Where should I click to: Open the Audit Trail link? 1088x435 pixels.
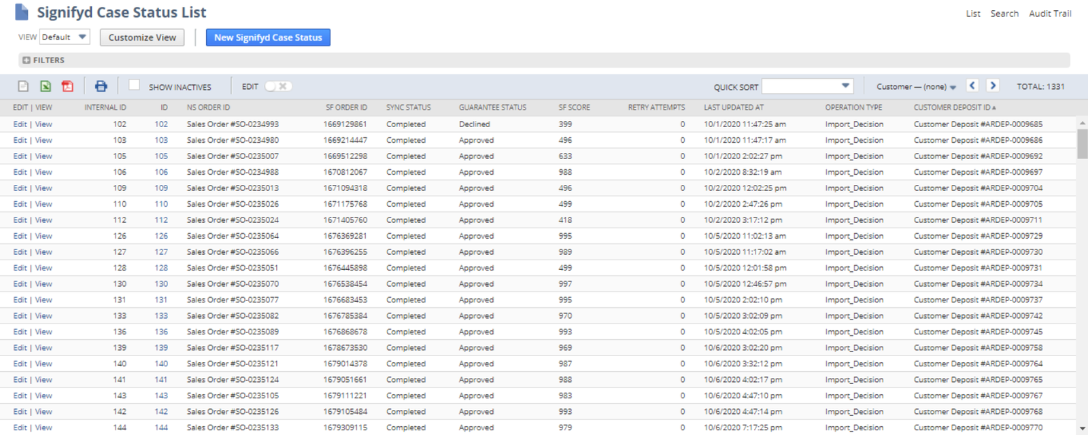click(1050, 14)
